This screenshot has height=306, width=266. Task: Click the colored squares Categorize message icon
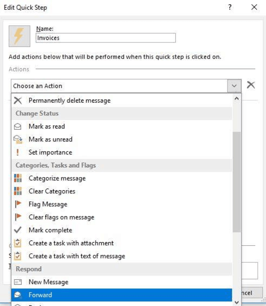(18, 178)
